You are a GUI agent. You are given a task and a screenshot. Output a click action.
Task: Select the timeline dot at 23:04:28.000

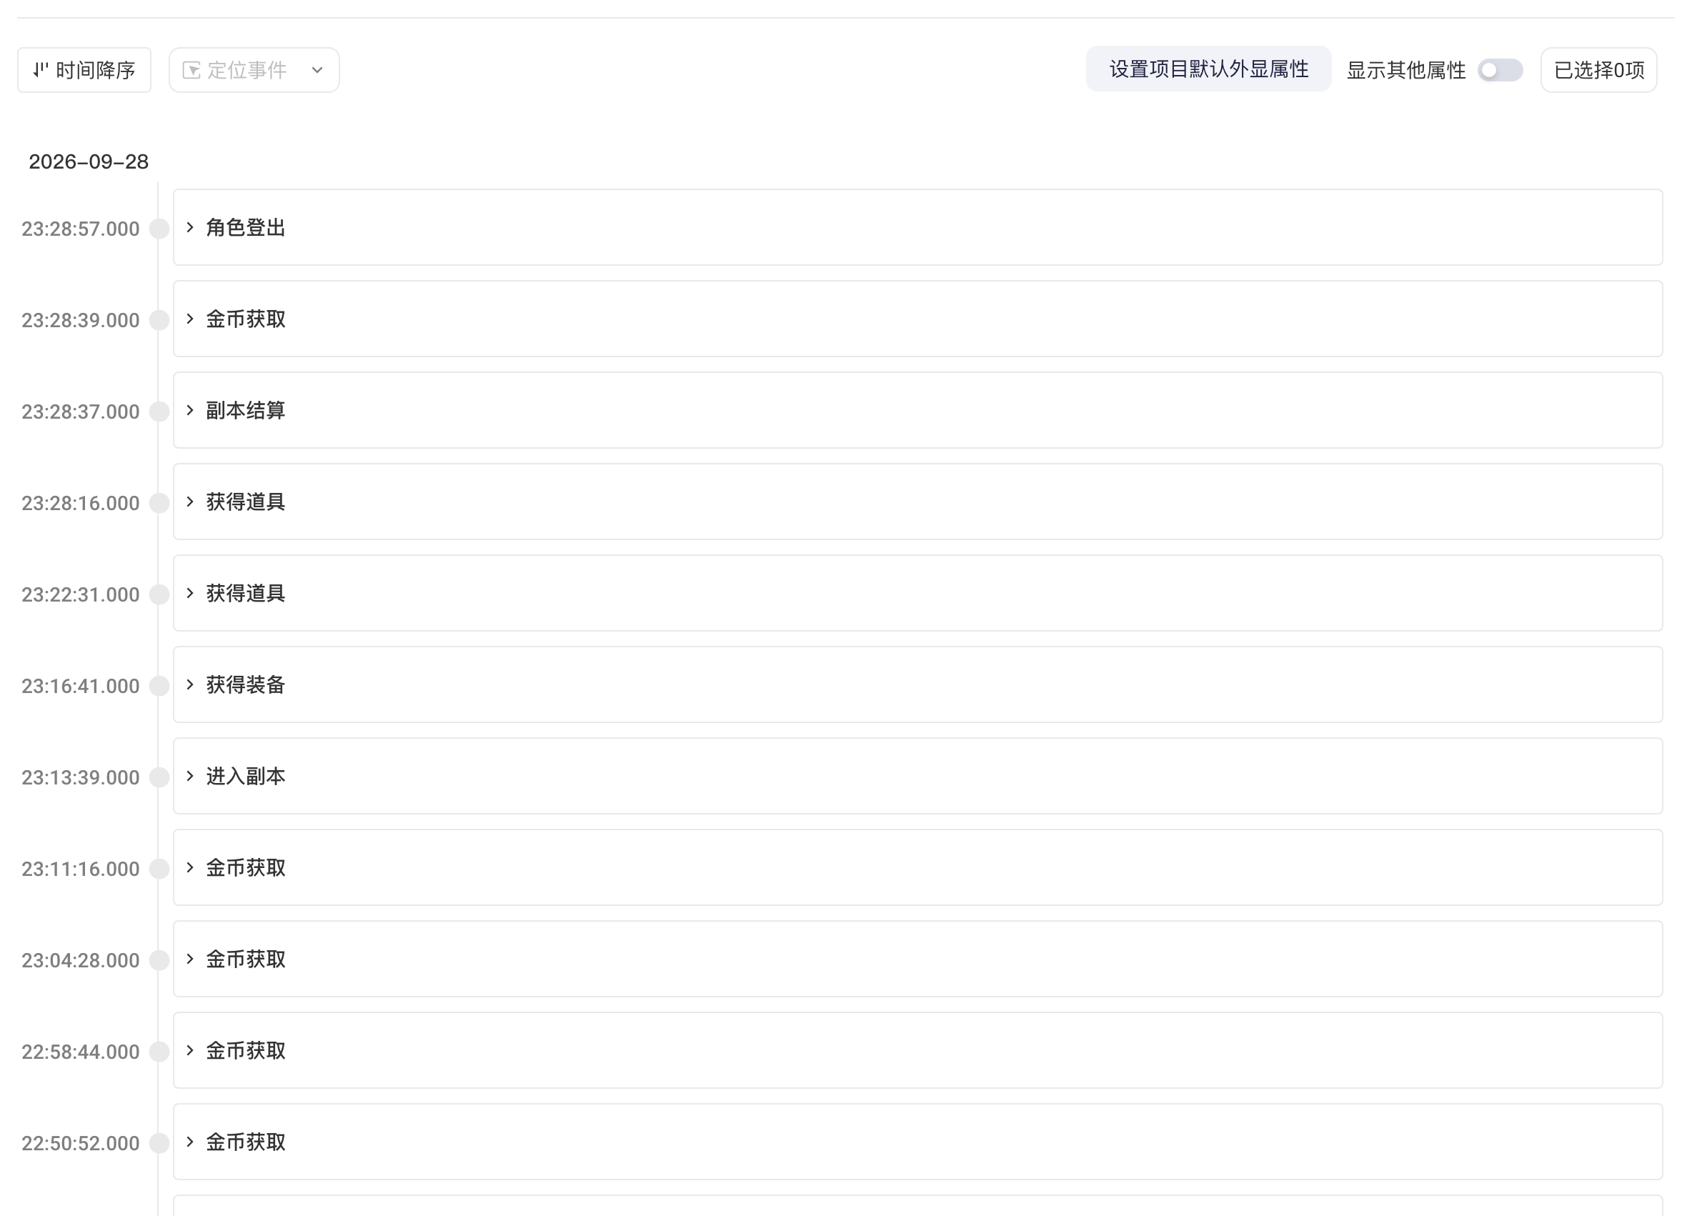coord(159,960)
